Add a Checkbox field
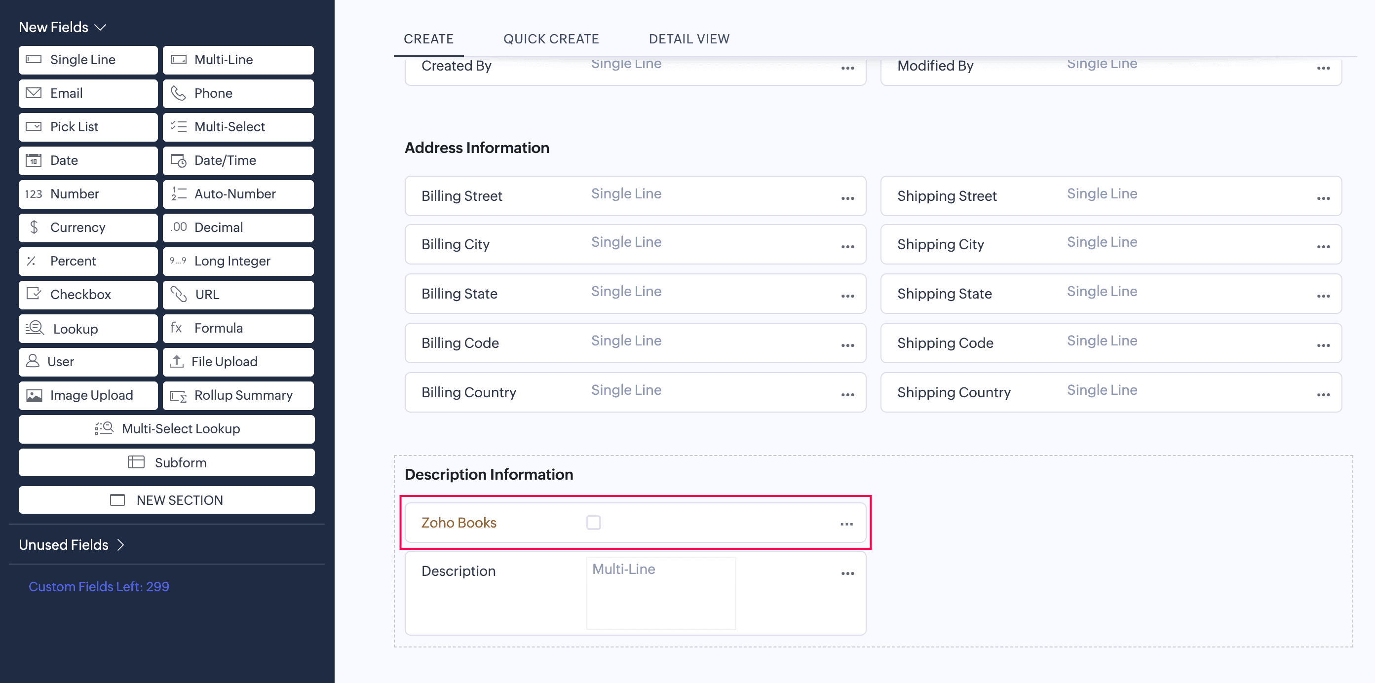The height and width of the screenshot is (683, 1375). (87, 295)
